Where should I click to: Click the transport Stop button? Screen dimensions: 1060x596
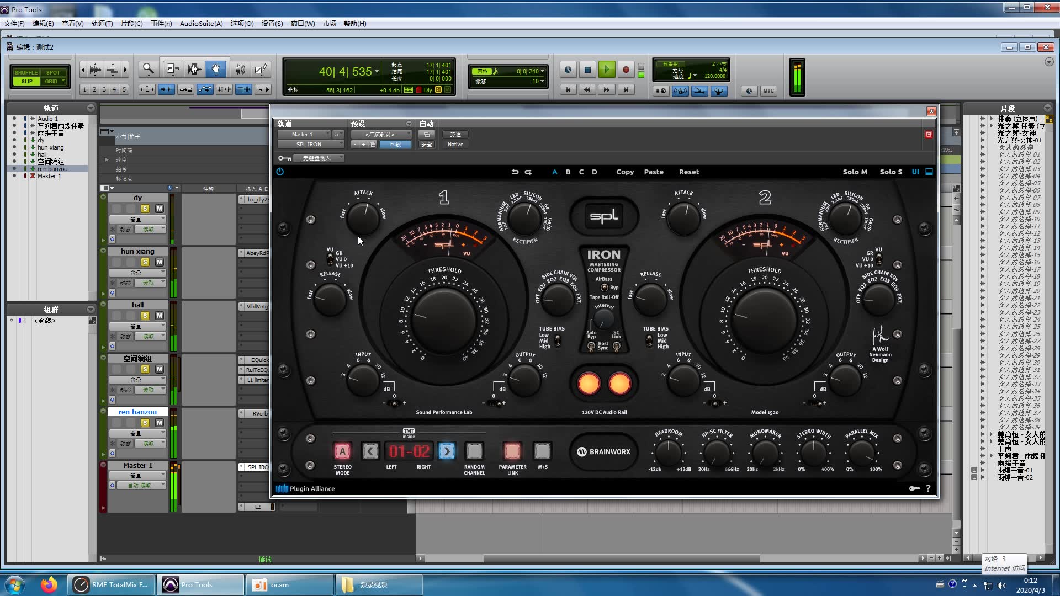[x=587, y=70]
